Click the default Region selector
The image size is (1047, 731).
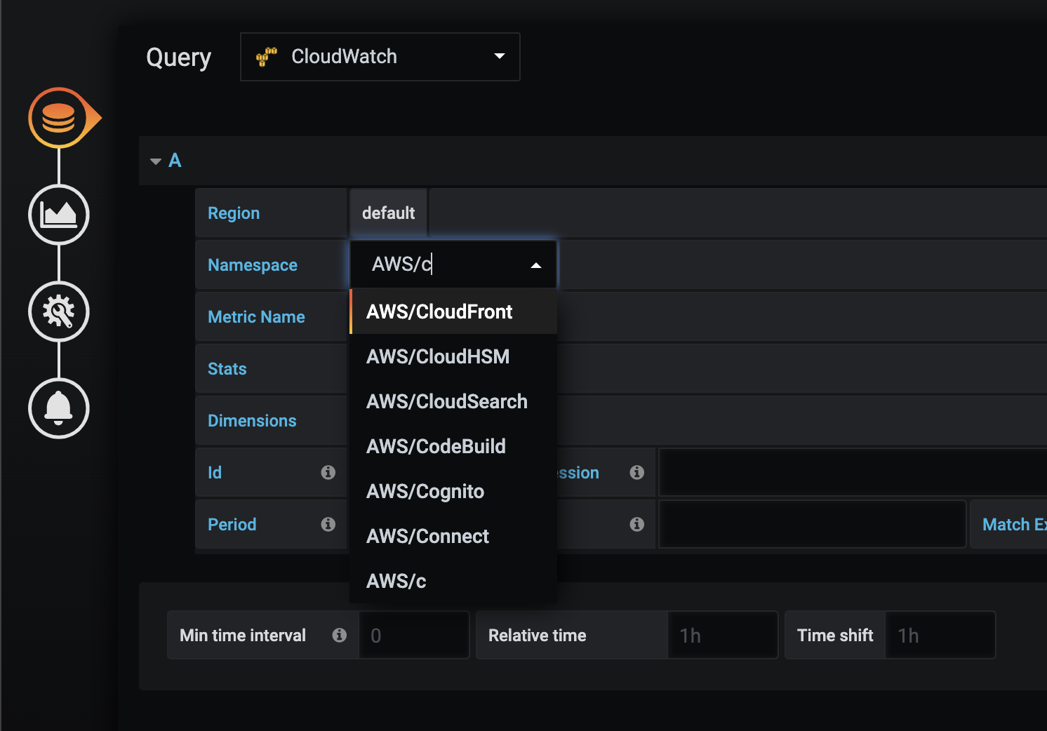pos(387,213)
